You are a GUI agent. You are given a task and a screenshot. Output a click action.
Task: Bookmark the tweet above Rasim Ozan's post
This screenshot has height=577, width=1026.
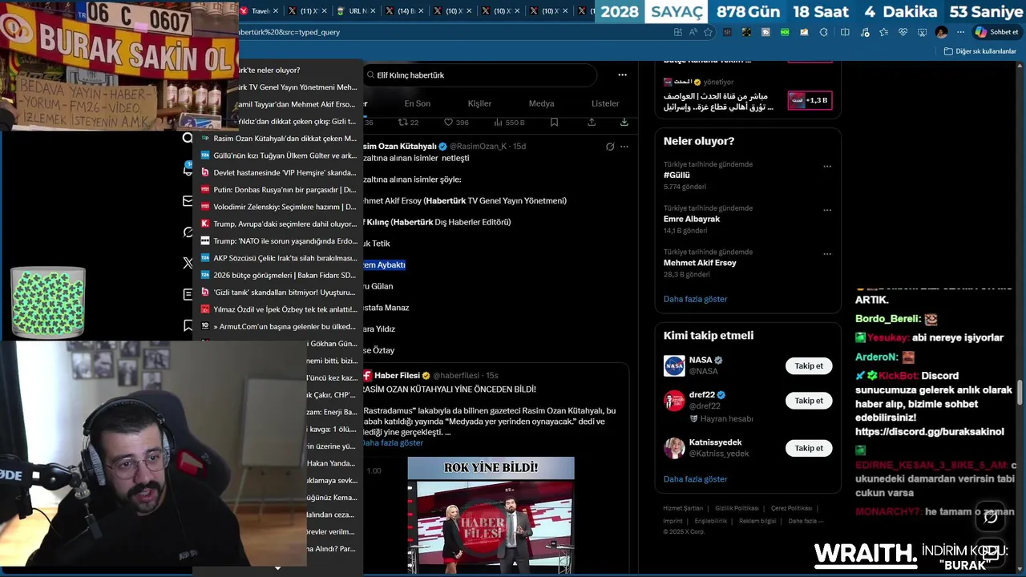coord(554,123)
